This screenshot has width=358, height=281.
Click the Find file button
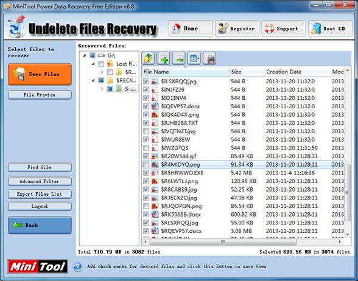pos(40,167)
